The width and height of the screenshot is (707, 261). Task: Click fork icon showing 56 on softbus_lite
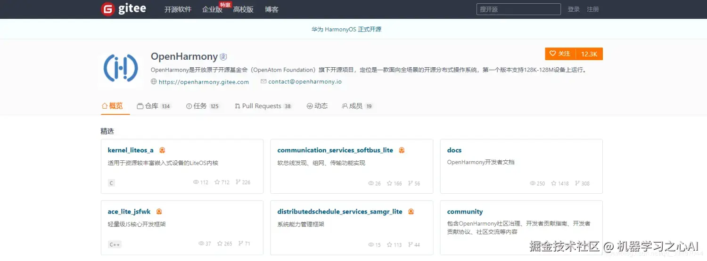pyautogui.click(x=411, y=183)
